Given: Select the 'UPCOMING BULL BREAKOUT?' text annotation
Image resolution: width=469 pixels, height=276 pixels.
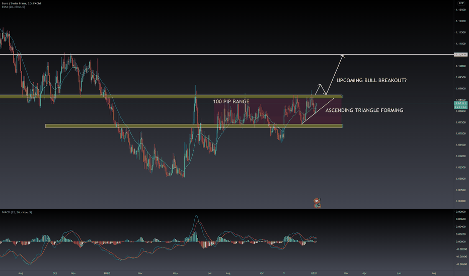Looking at the screenshot, I should coord(371,80).
